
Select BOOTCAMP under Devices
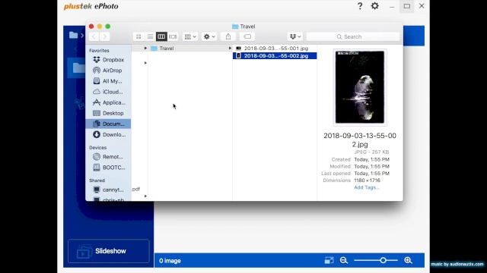tap(108, 168)
